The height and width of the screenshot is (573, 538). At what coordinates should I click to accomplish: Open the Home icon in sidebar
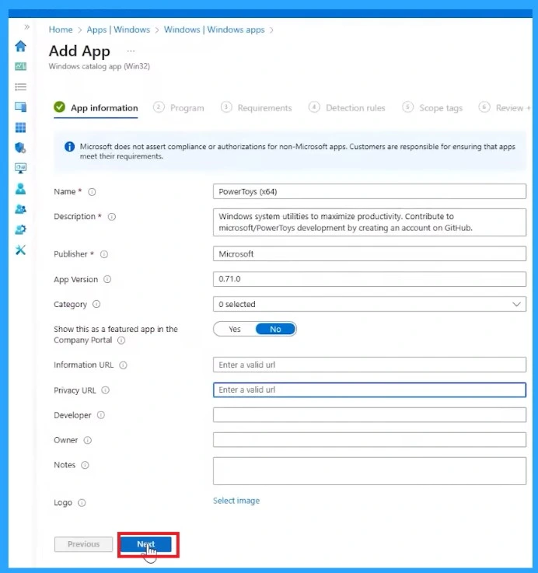click(x=20, y=46)
